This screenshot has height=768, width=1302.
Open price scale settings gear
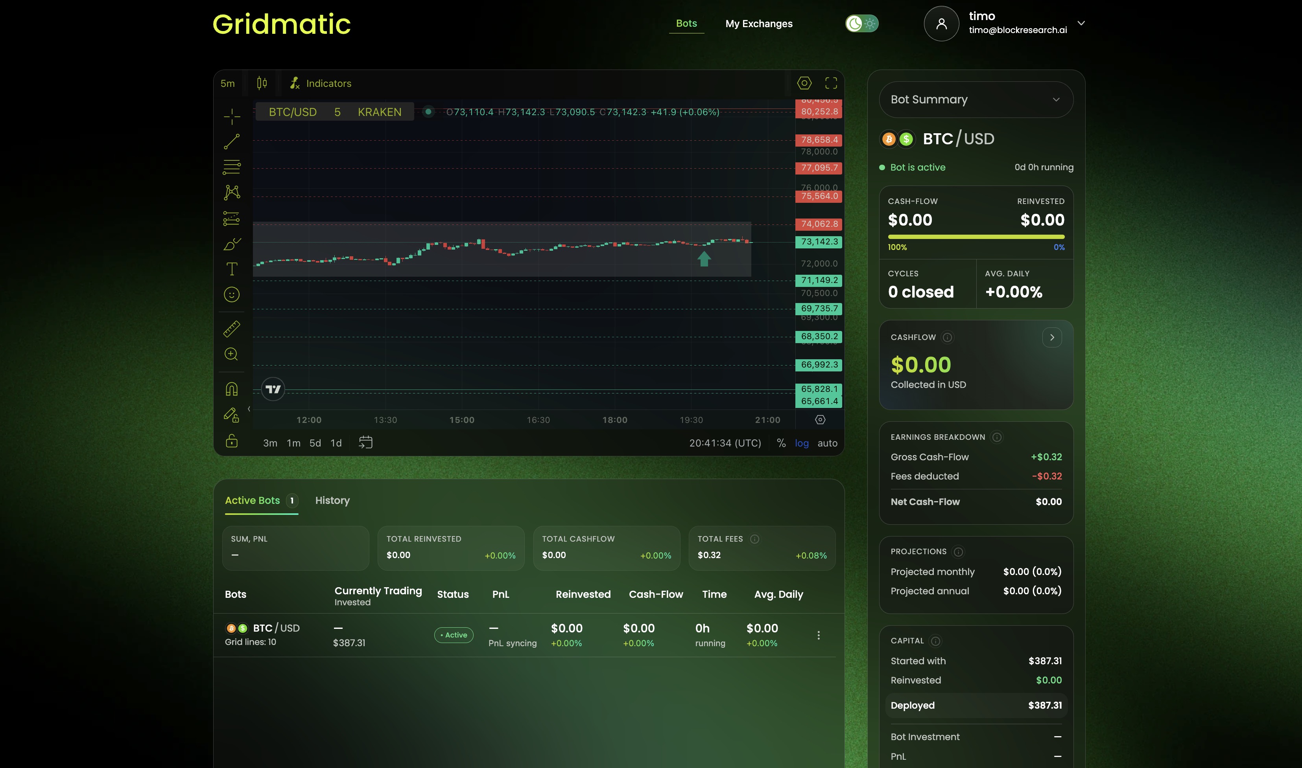820,420
